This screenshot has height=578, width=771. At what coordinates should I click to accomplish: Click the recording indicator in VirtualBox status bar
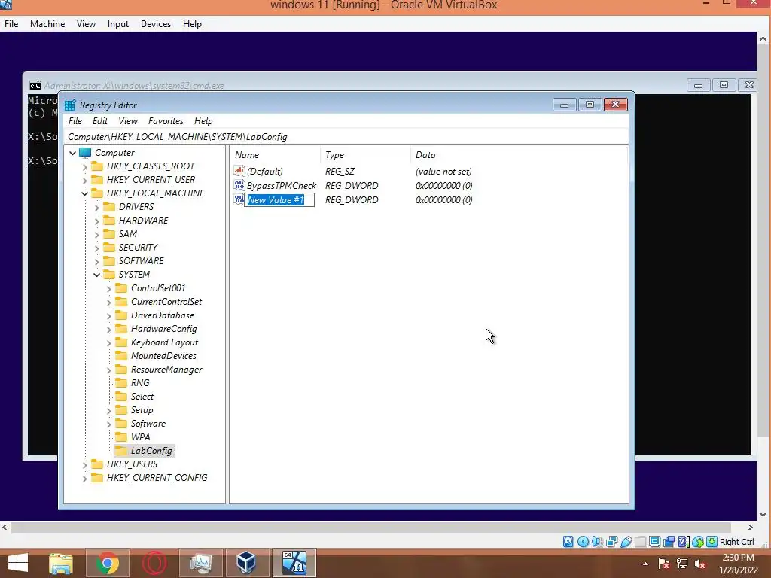click(669, 542)
